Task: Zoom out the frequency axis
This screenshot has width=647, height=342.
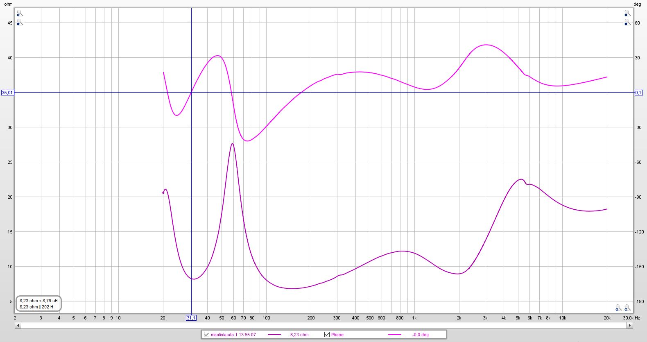Action: (x=618, y=308)
